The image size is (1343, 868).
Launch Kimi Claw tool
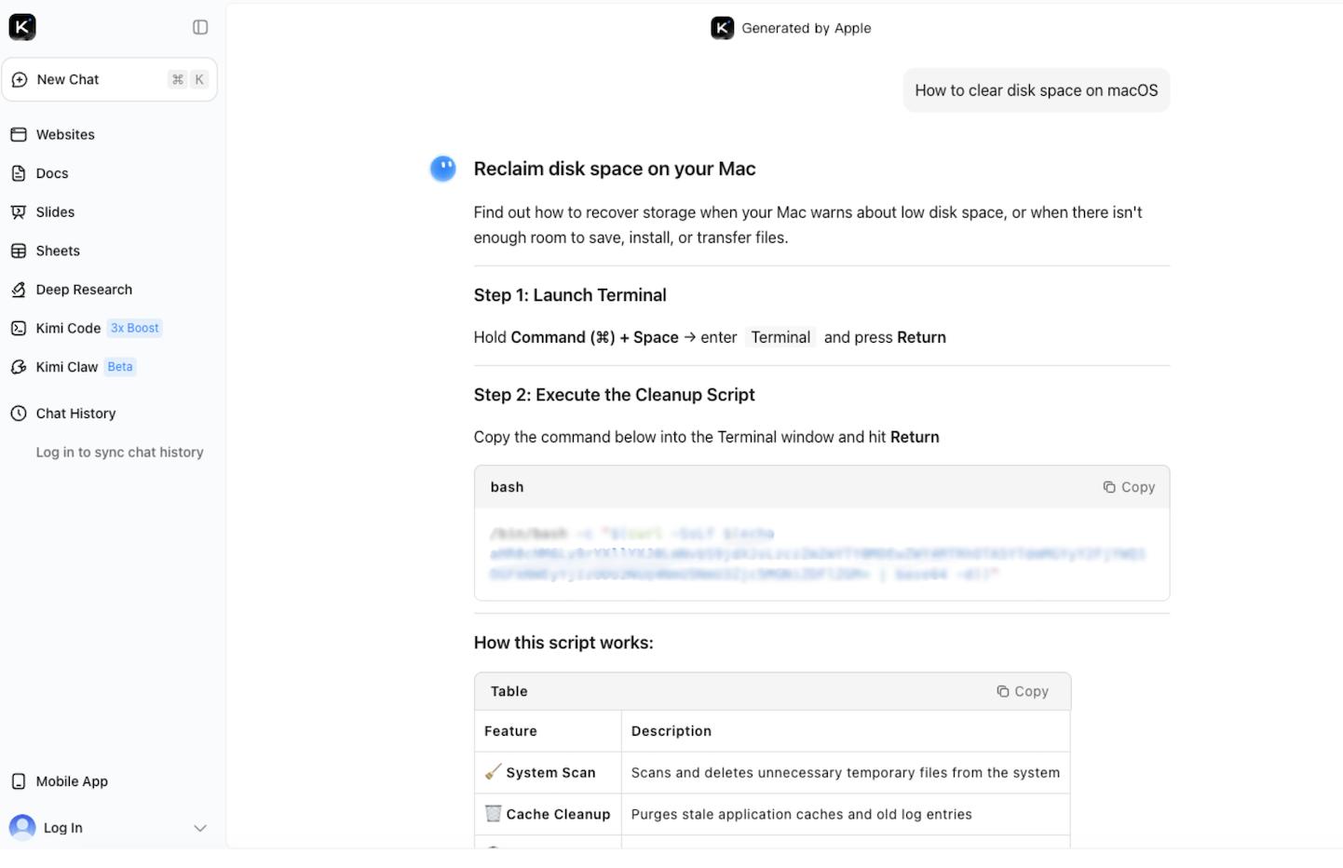click(x=66, y=366)
